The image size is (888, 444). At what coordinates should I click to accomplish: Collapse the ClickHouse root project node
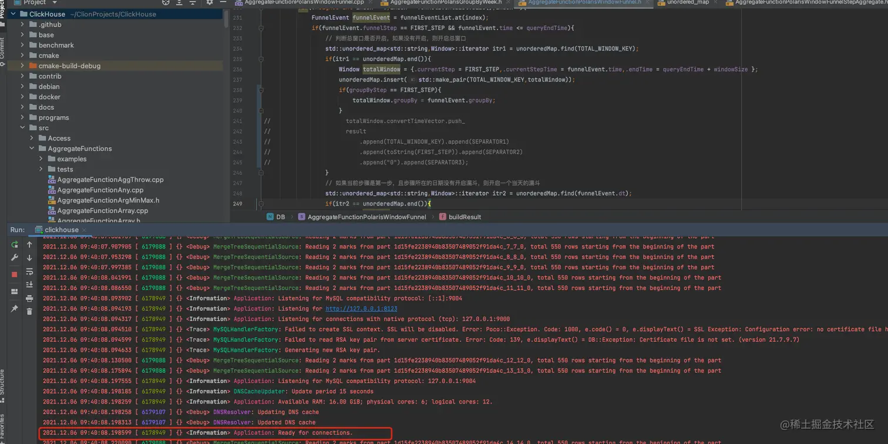[x=14, y=14]
